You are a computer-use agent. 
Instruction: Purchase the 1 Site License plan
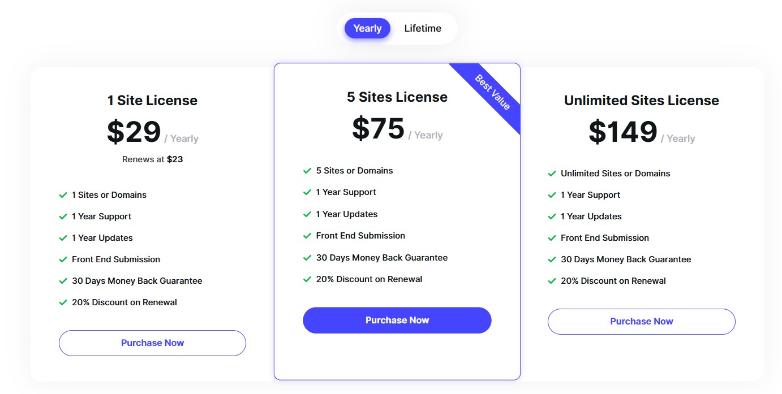[x=152, y=343]
